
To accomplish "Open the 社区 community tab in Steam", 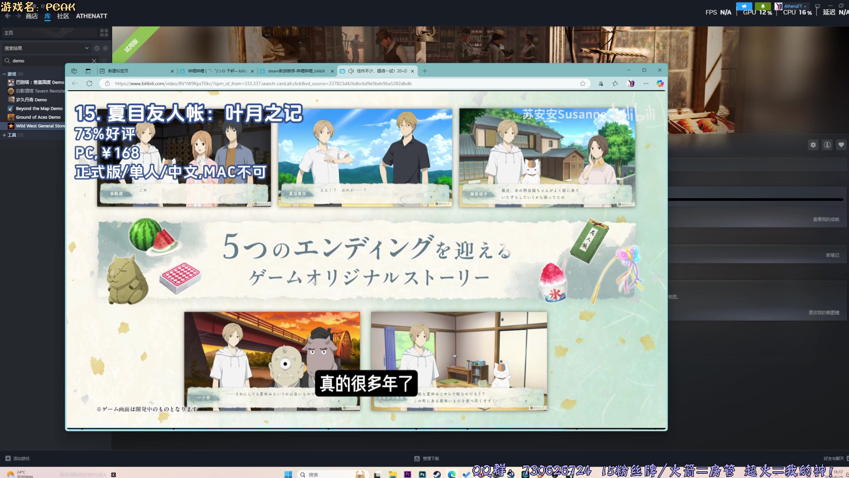I will 63,16.
